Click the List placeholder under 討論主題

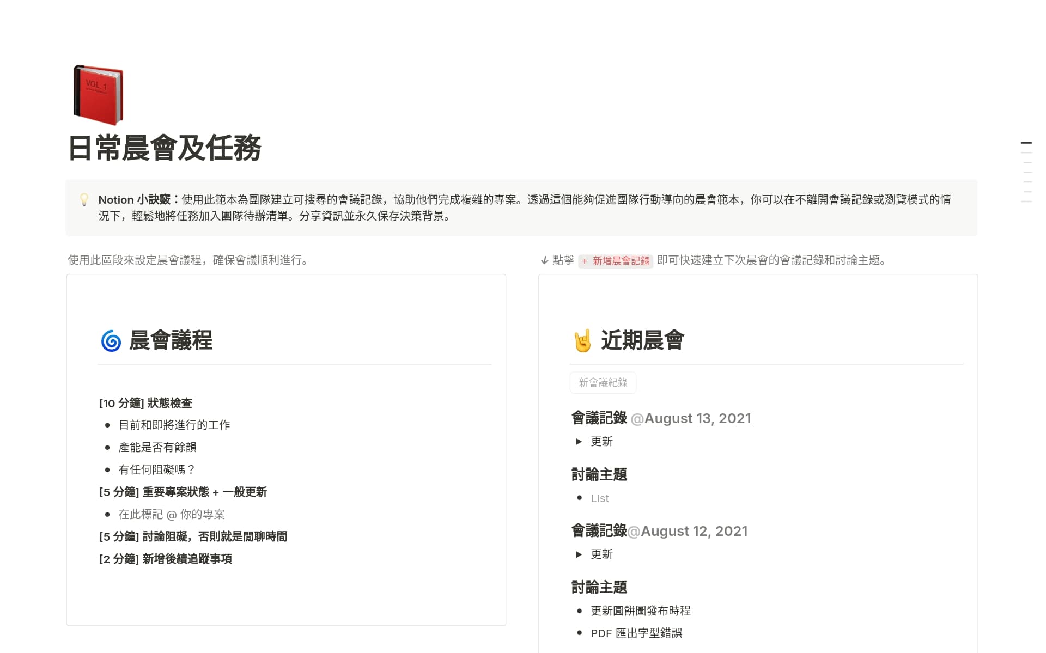point(599,498)
